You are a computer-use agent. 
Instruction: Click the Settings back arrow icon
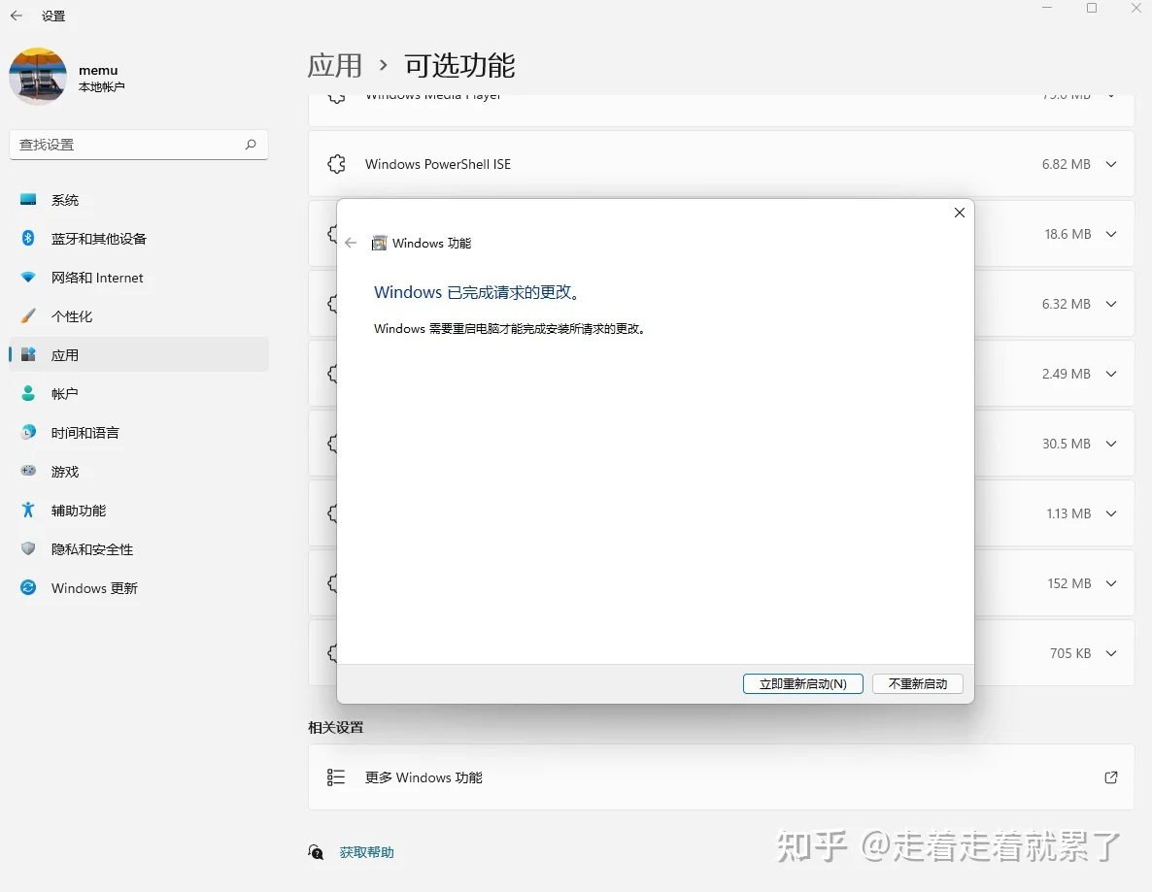click(17, 16)
